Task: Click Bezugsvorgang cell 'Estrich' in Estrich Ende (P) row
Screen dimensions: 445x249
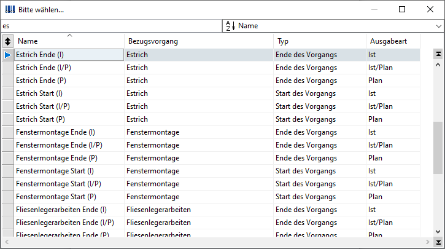Action: pos(199,81)
